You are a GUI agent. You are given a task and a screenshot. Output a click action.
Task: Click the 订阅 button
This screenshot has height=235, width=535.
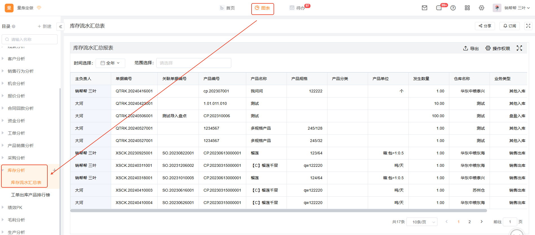[x=510, y=26]
